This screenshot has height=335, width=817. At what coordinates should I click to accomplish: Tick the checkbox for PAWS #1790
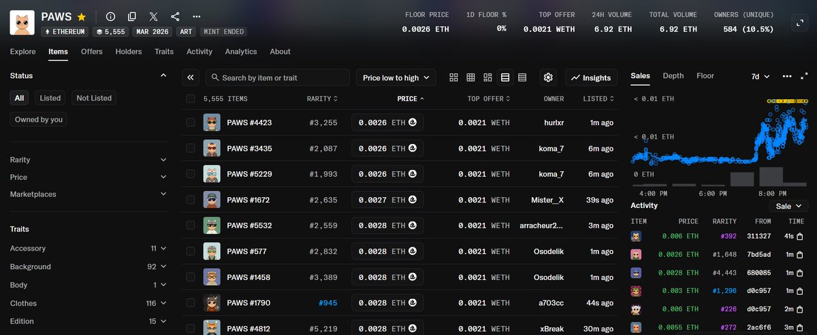coord(191,304)
